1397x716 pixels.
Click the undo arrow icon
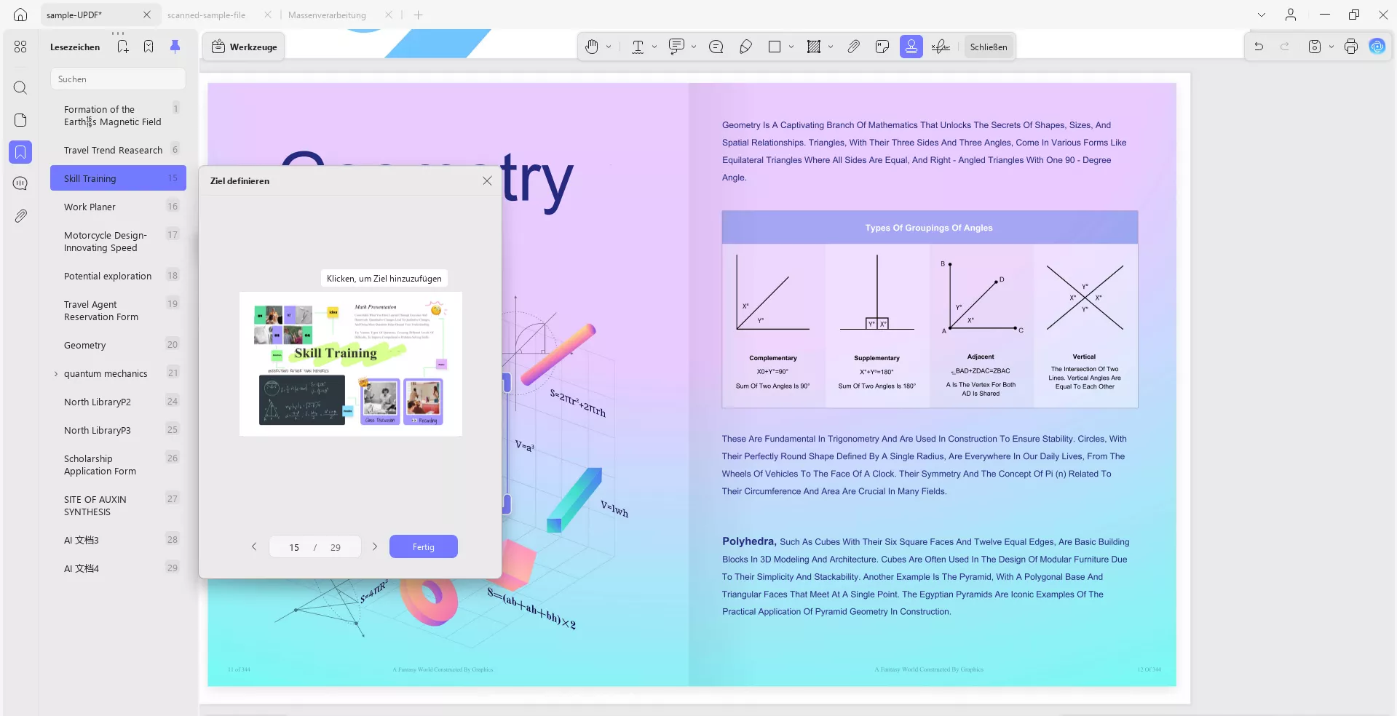click(x=1259, y=47)
